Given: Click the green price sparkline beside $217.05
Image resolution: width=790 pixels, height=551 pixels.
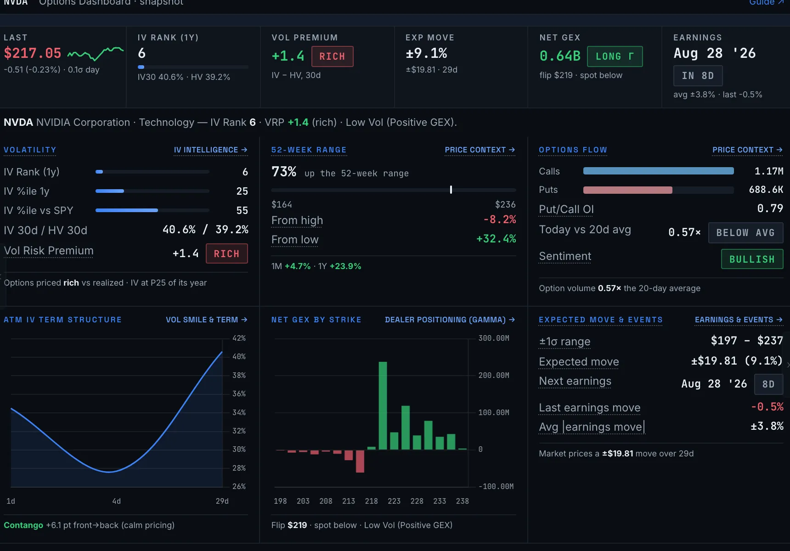Looking at the screenshot, I should click(x=96, y=54).
